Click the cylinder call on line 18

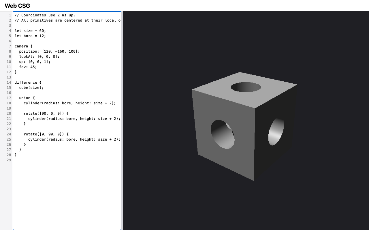(x=70, y=103)
